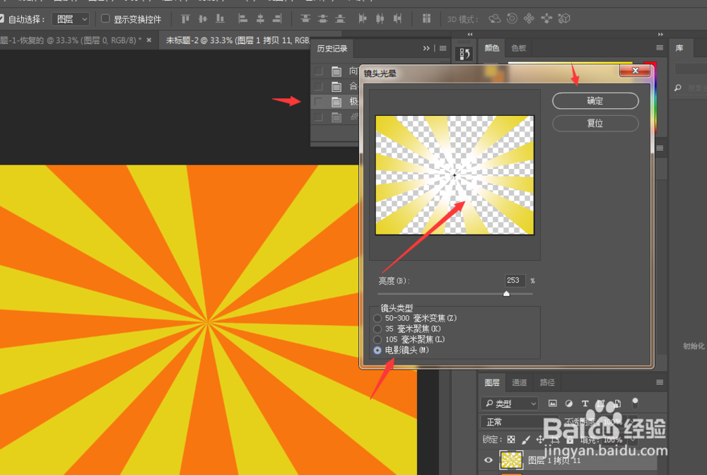Viewport: 707px width, 475px height.
Task: Select 50-300 毫米变焦 lens type
Action: pos(378,318)
